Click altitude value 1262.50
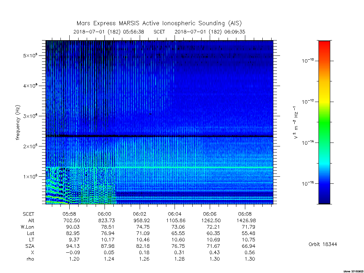This screenshot has height=273, width=364. pos(211,220)
